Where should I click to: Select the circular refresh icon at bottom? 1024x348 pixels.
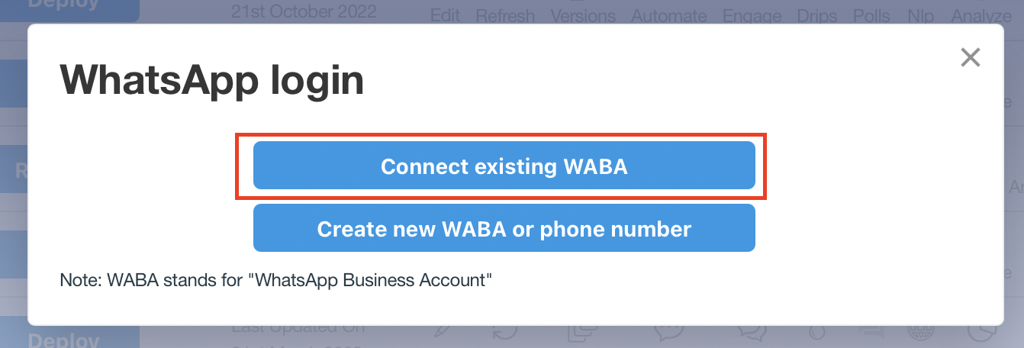tap(504, 331)
